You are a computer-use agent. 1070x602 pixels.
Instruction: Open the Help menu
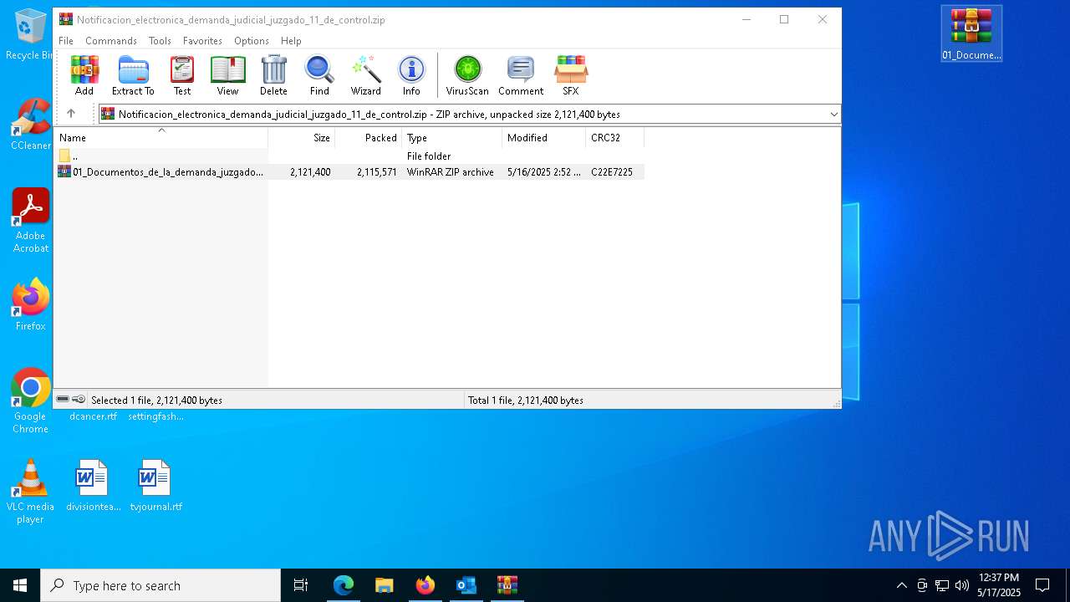(291, 40)
